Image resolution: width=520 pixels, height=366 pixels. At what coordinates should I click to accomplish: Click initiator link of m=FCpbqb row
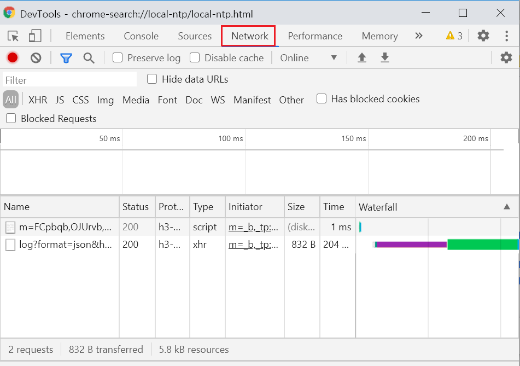click(x=253, y=227)
